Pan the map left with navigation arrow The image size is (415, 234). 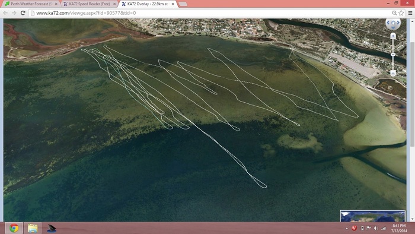coord(388,23)
